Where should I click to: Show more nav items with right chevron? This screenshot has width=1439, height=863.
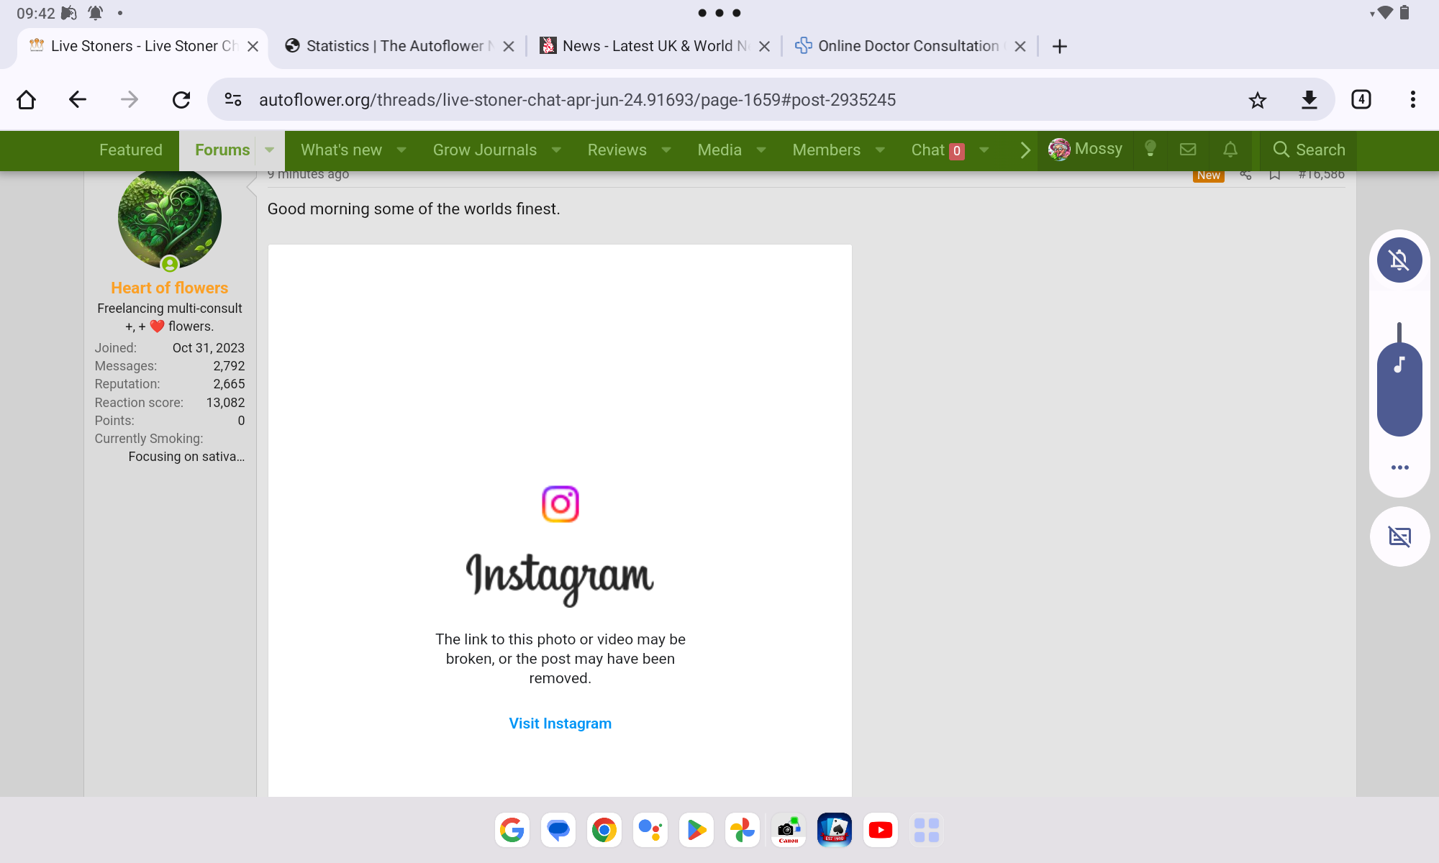1025,150
